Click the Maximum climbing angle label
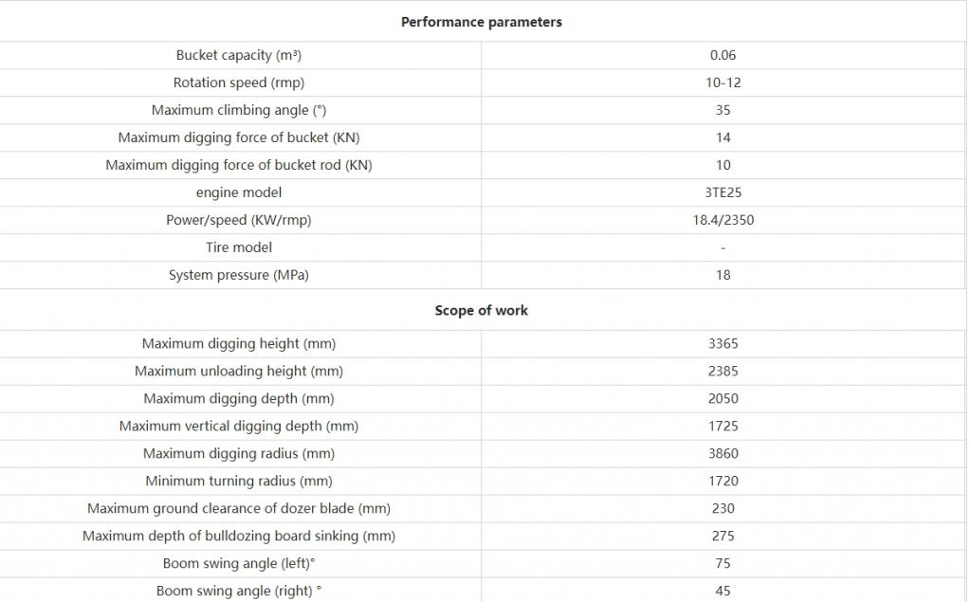Image resolution: width=971 pixels, height=602 pixels. click(238, 110)
